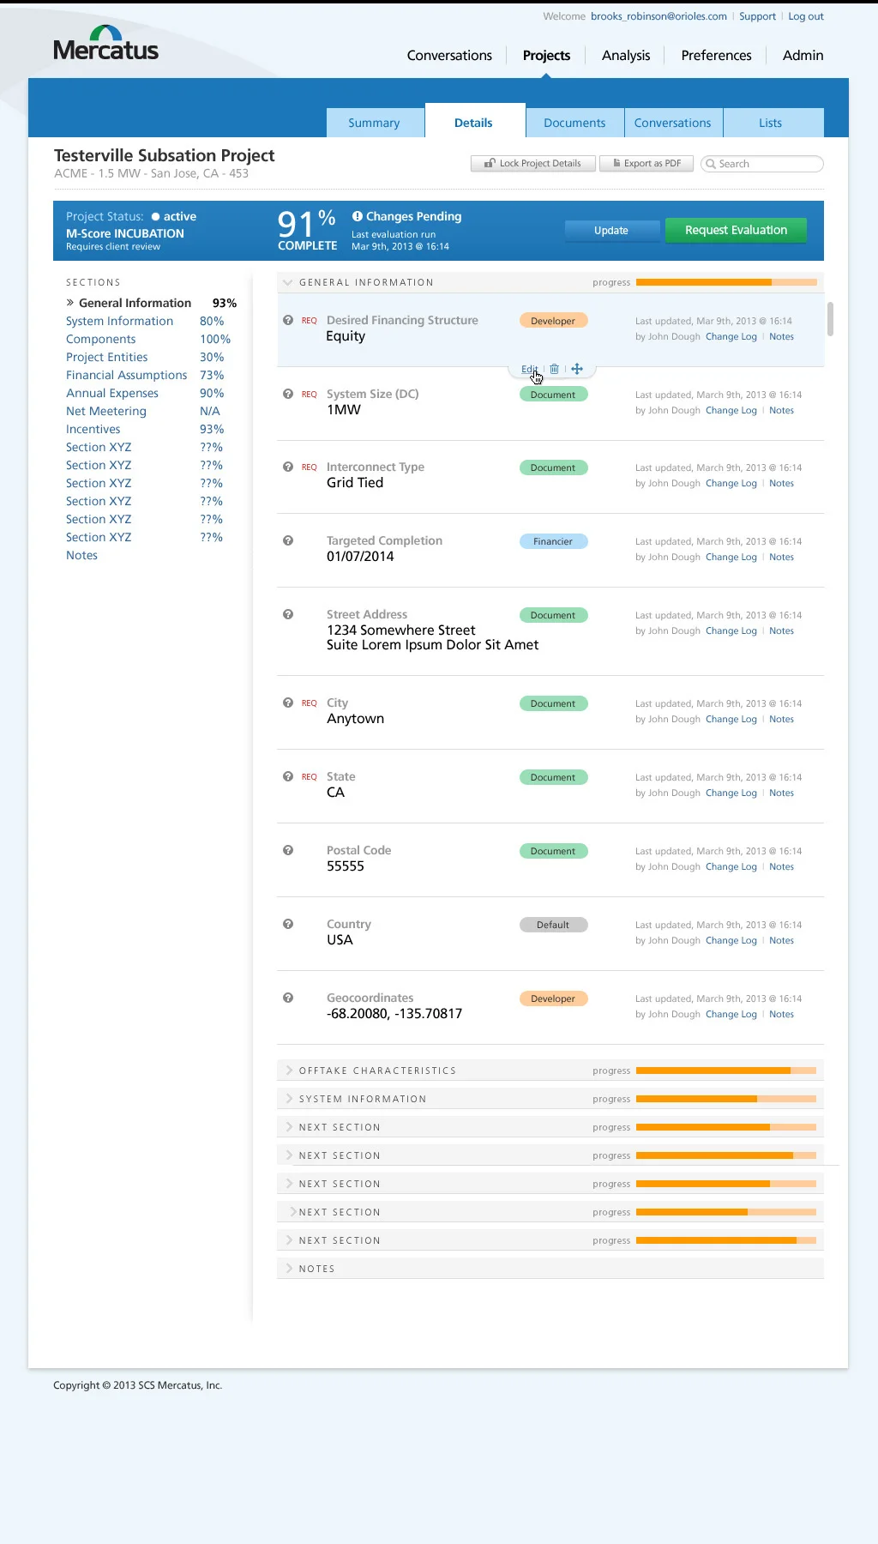This screenshot has width=878, height=1544.
Task: Click help icon beside Country field
Action: click(x=288, y=924)
